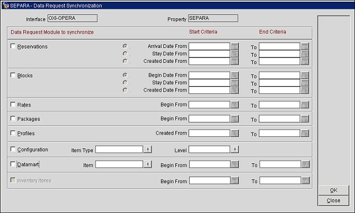355x213 pixels.
Task: Open calendar for Profiles Created From
Action: coord(234,134)
